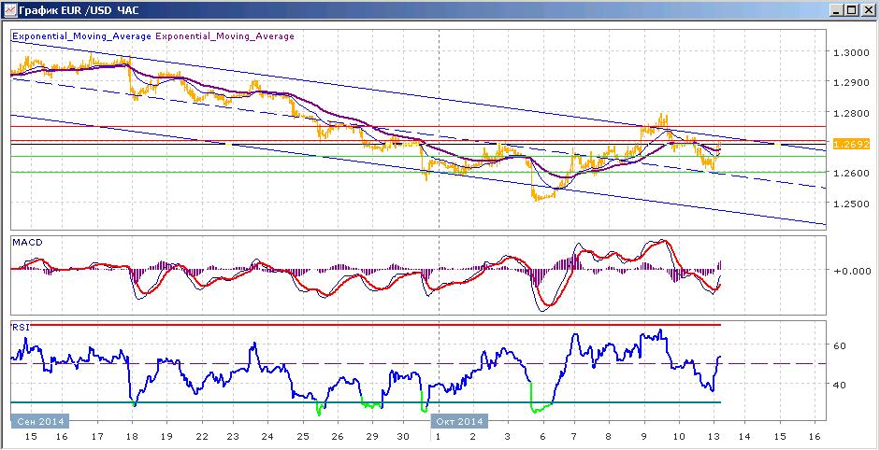This screenshot has width=880, height=450.
Task: Maximize the График EUR/USD window
Action: 851,10
